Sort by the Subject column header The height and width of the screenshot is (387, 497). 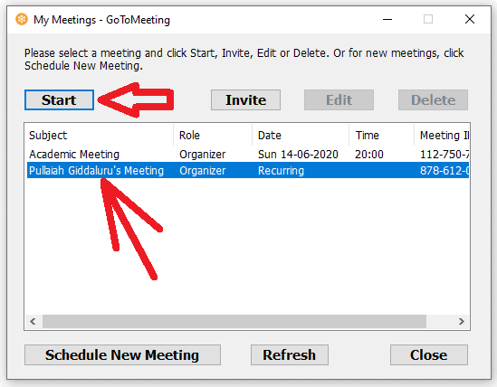[x=99, y=136]
